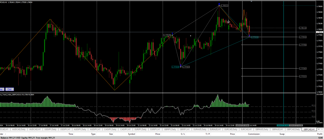Screen dimensions: 324x139
Task: Select the gray down arrow on the chart
Action: pos(228,22)
